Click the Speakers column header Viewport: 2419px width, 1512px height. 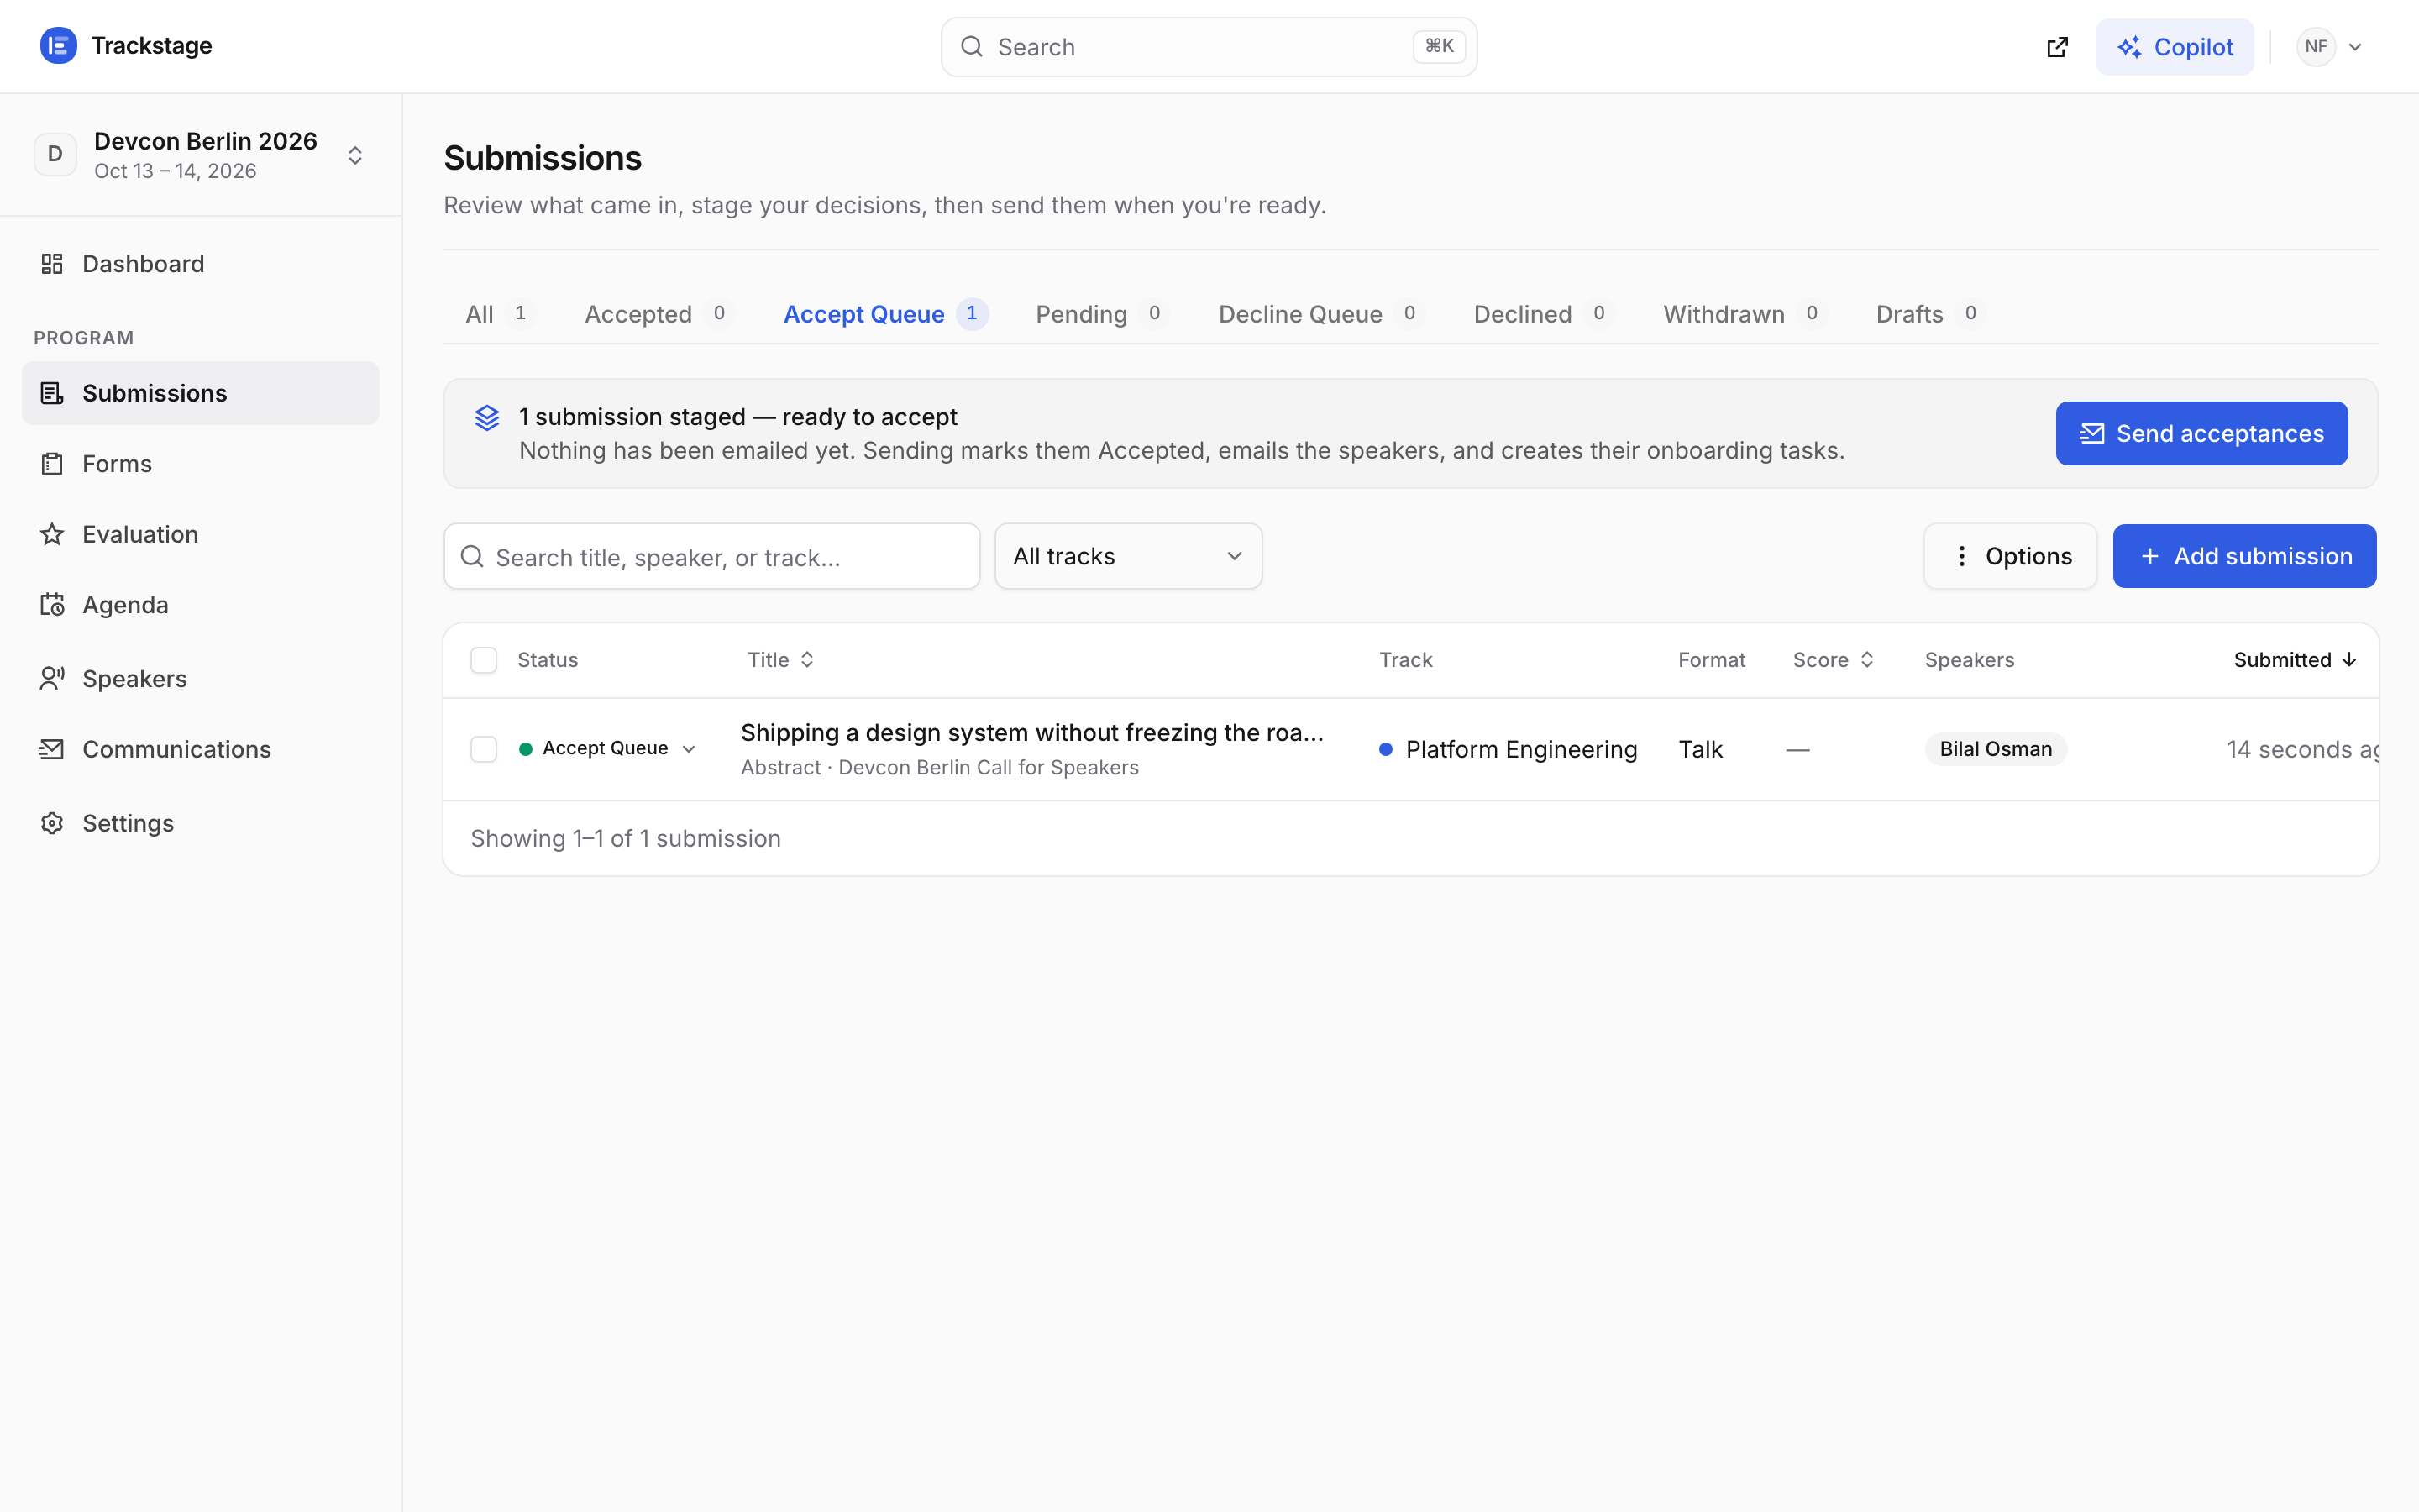point(1969,660)
